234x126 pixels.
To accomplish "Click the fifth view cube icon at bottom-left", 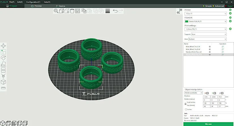I will (25, 123).
